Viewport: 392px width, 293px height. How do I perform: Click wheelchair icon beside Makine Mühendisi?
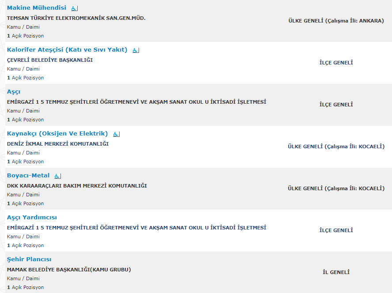(x=74, y=8)
